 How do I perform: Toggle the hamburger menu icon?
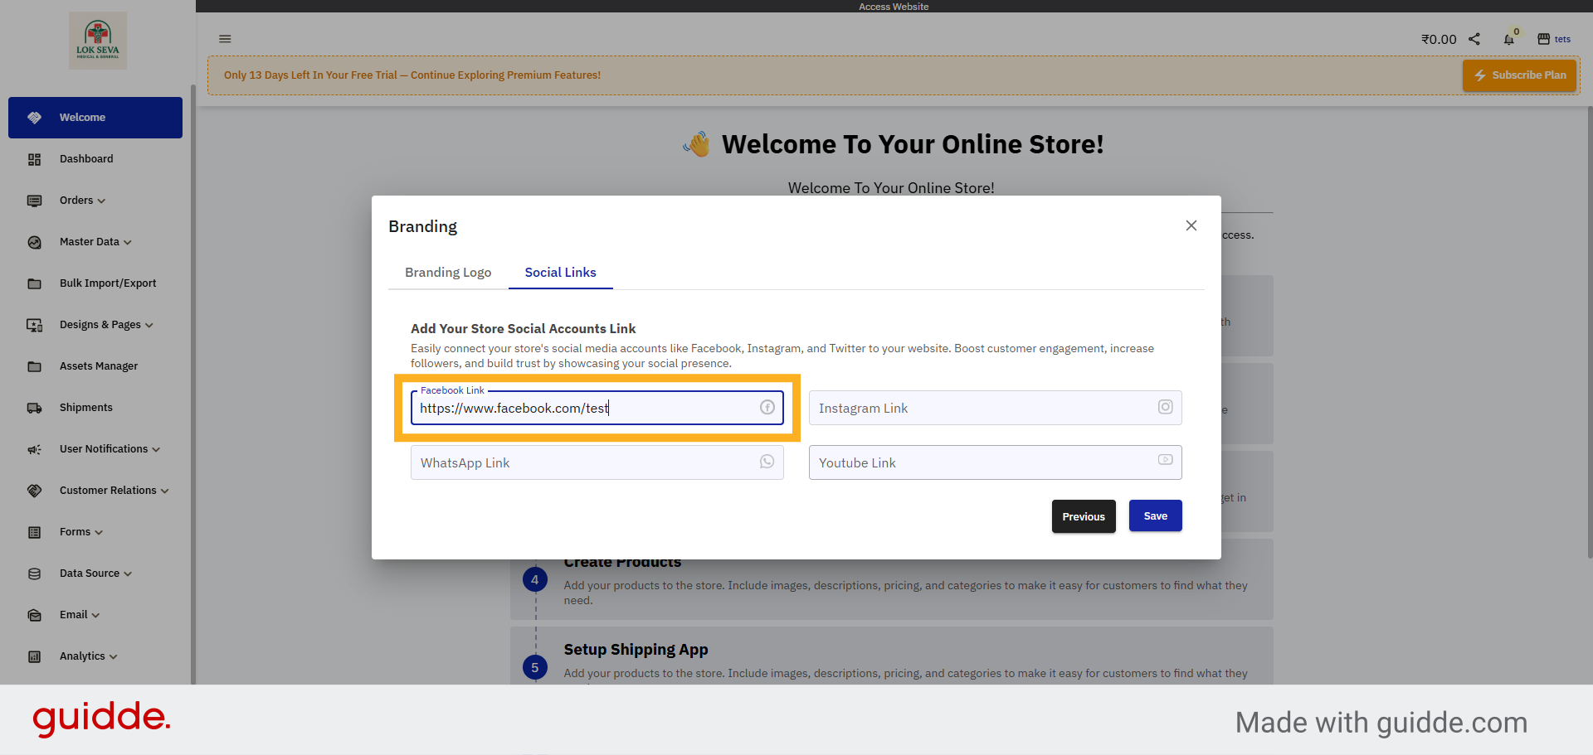(x=225, y=39)
